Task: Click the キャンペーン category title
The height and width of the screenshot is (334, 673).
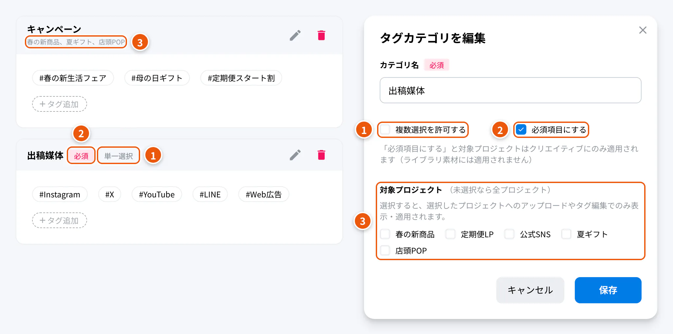Action: [x=54, y=29]
